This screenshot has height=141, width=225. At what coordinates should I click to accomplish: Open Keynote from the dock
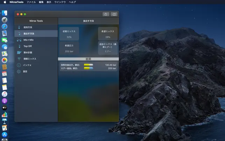coord(5,121)
